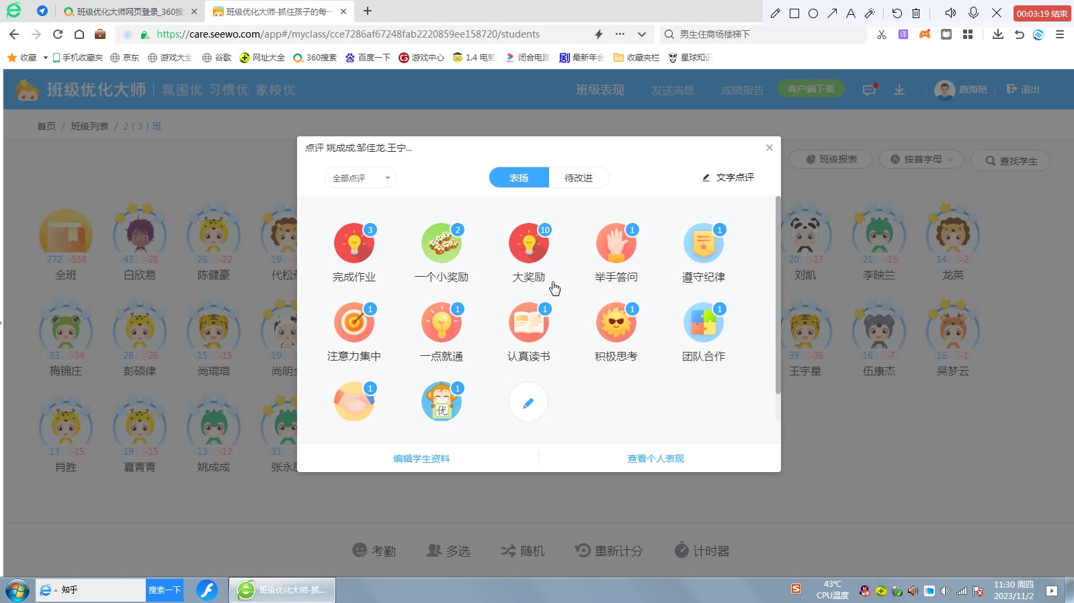Click 查看个人表现 link

point(655,459)
